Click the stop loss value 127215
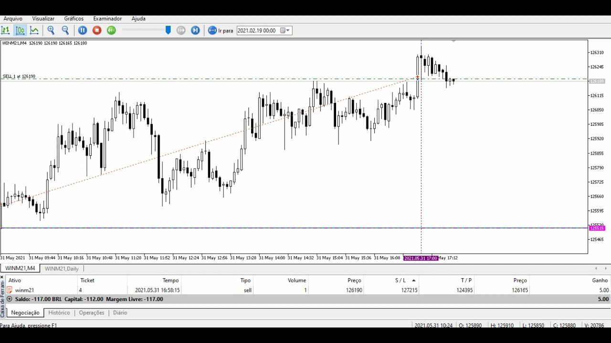611x343 pixels. click(409, 290)
